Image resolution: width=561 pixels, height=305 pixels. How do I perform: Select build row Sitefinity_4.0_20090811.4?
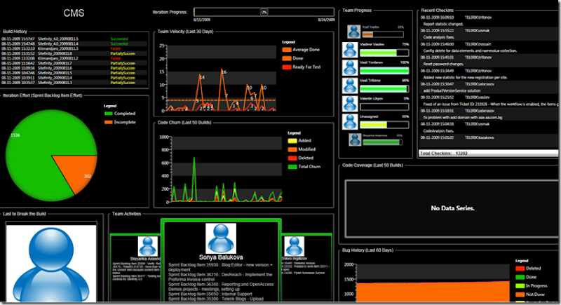coord(74,43)
